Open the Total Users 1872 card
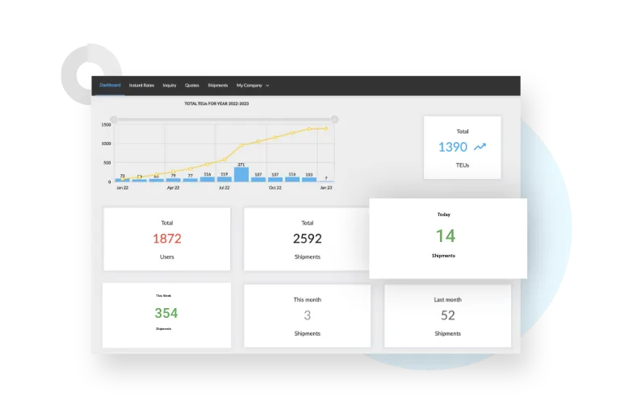The height and width of the screenshot is (413, 633). pyautogui.click(x=166, y=239)
